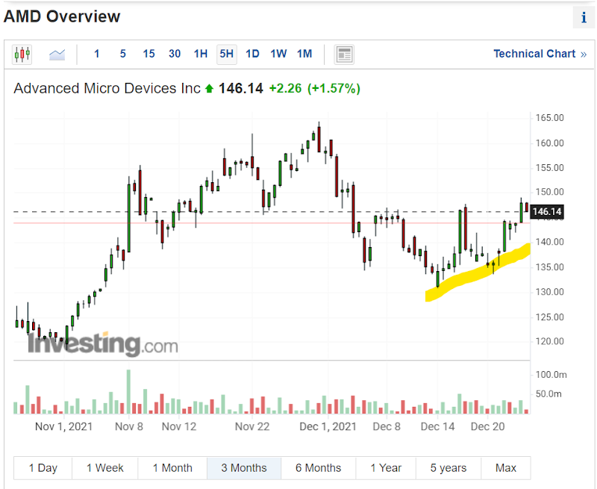Open the info icon near AMD Overview
Image resolution: width=597 pixels, height=489 pixels.
pos(583,18)
